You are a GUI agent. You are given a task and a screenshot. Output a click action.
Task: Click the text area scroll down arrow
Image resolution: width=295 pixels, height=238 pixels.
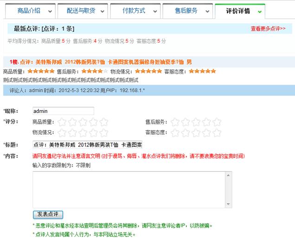click(x=228, y=204)
